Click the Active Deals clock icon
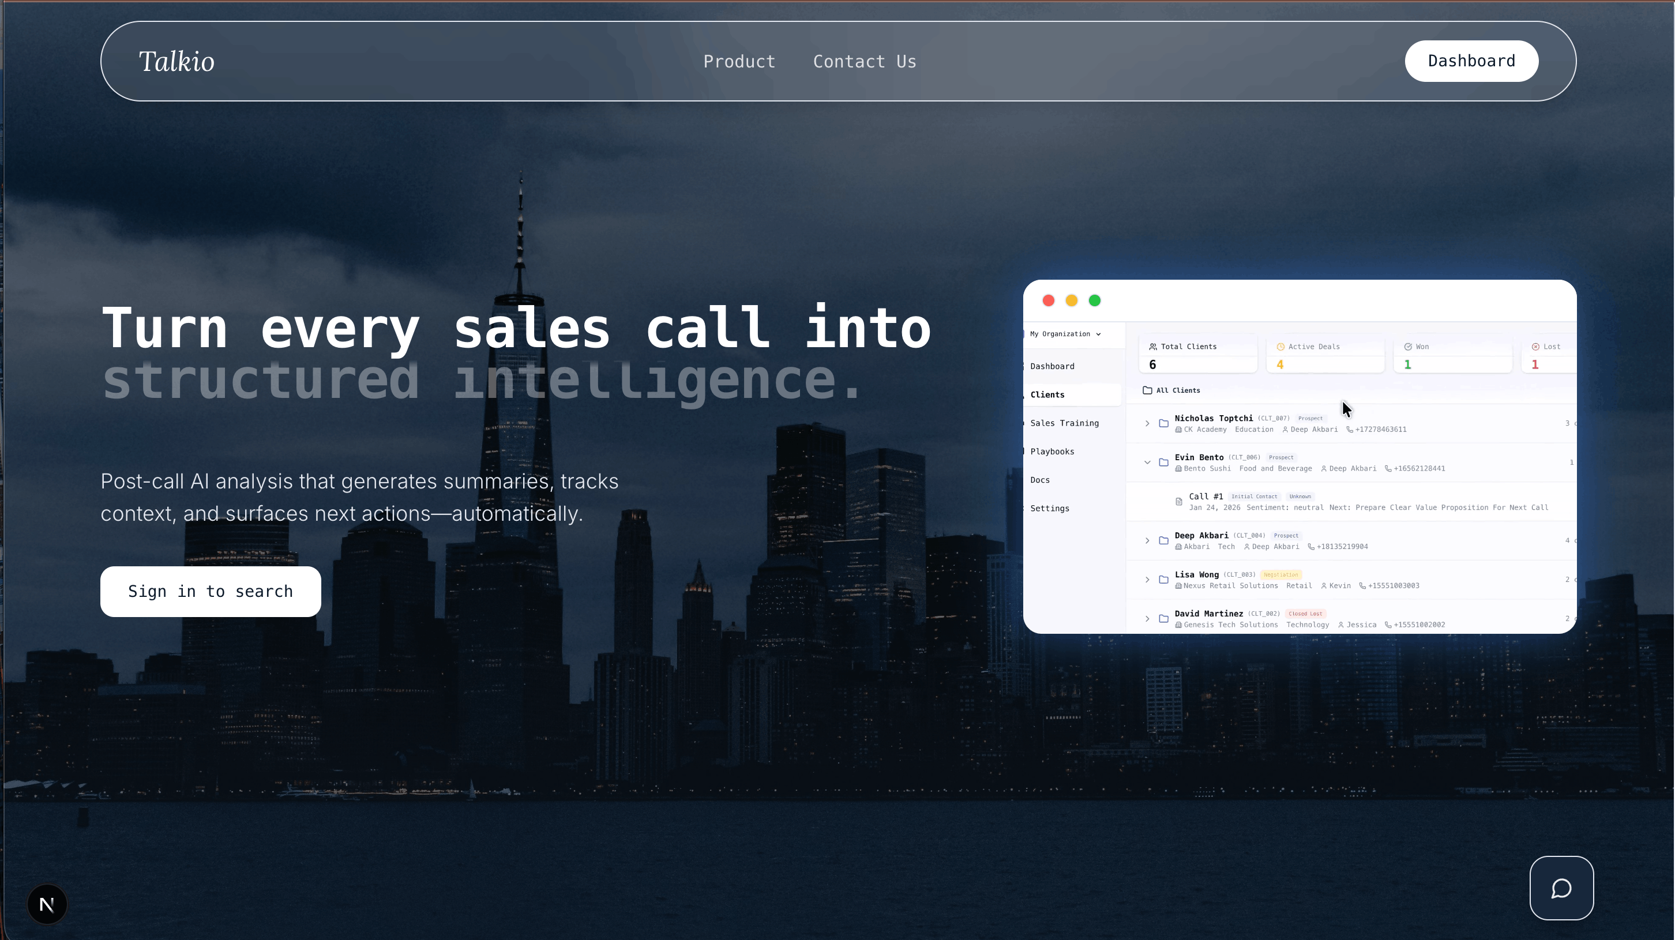The width and height of the screenshot is (1675, 940). [1280, 347]
